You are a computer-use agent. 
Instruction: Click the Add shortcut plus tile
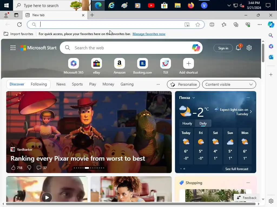pyautogui.click(x=188, y=63)
